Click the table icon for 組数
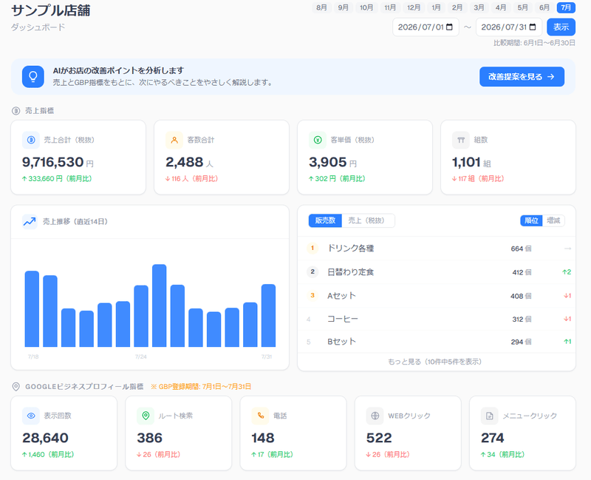591x480 pixels. (x=461, y=140)
